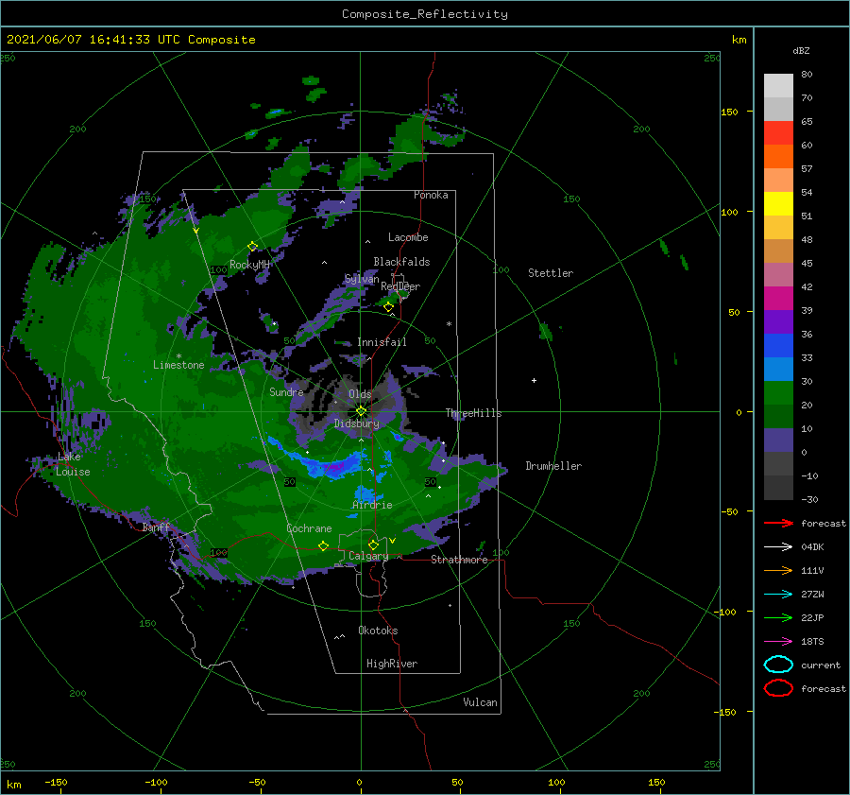Click the red 'forecast' ellipse icon
The image size is (850, 795).
tap(778, 688)
